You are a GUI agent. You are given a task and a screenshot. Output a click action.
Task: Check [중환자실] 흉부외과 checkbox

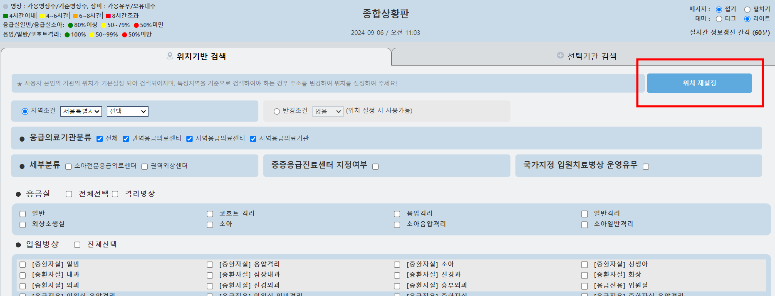[x=397, y=286]
